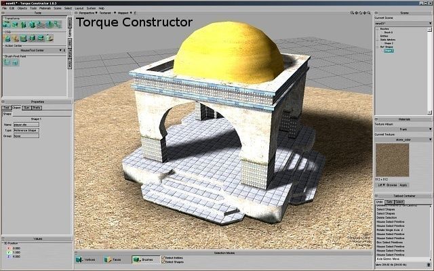Image resolution: width=434 pixels, height=271 pixels.
Task: Switch to the Select tab in Tabbed Container
Action: pyautogui.click(x=399, y=202)
